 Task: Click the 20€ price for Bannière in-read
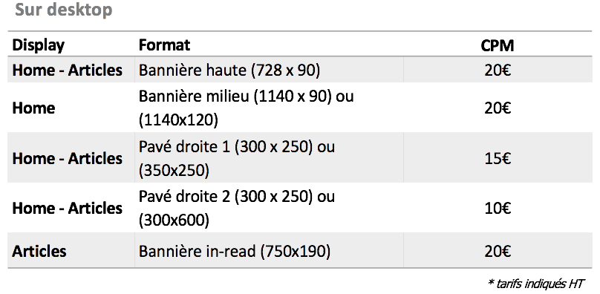click(498, 252)
